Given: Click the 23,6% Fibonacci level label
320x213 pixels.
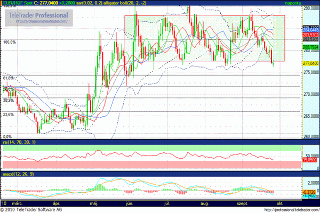Looking at the screenshot, I should 8,114.
